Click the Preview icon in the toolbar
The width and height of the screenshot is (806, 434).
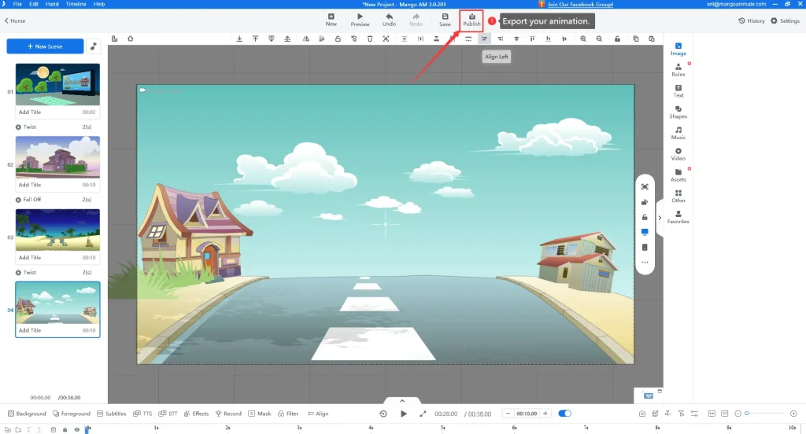[x=360, y=20]
